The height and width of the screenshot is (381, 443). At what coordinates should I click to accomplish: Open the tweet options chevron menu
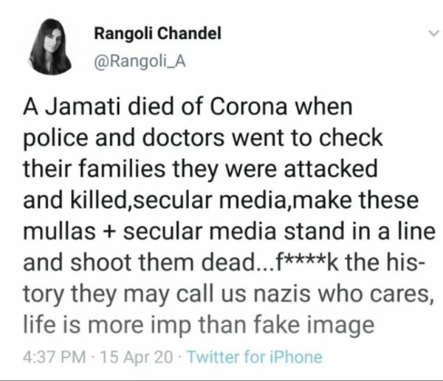[433, 33]
